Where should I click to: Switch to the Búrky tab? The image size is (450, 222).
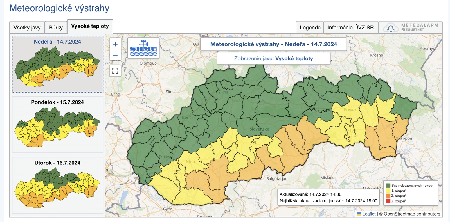56,28
